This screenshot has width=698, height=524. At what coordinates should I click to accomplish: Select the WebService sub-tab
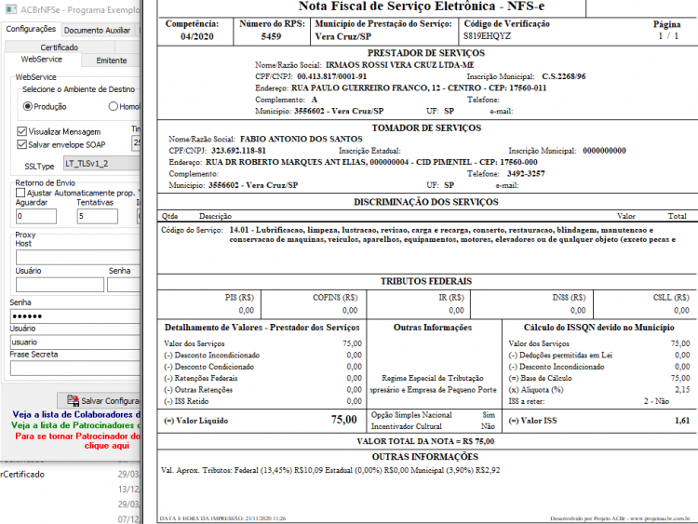pyautogui.click(x=41, y=60)
